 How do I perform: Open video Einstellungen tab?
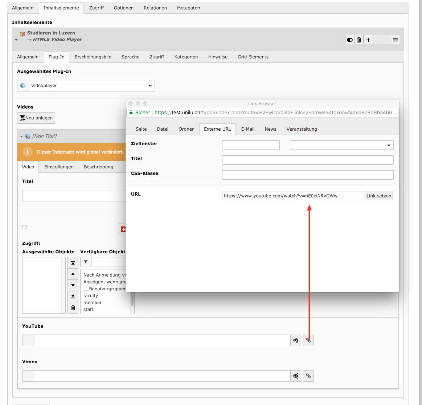point(59,167)
